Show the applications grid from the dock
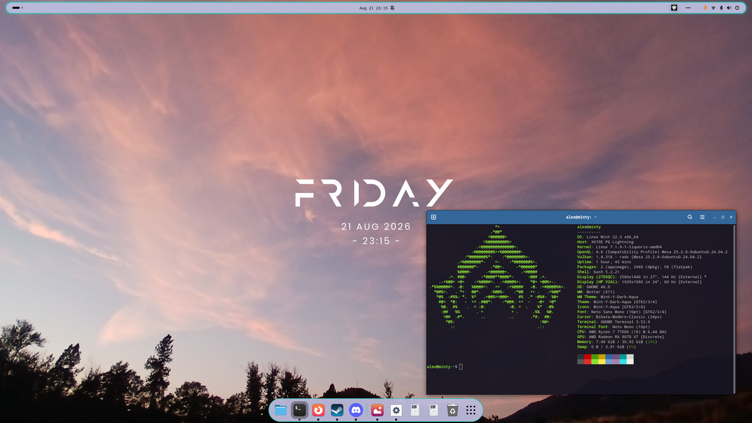The height and width of the screenshot is (423, 752). [471, 410]
